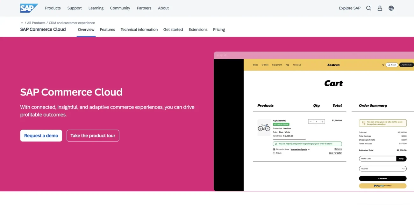Choose the Ship It delivery option
The height and width of the screenshot is (205, 414).
click(x=274, y=153)
